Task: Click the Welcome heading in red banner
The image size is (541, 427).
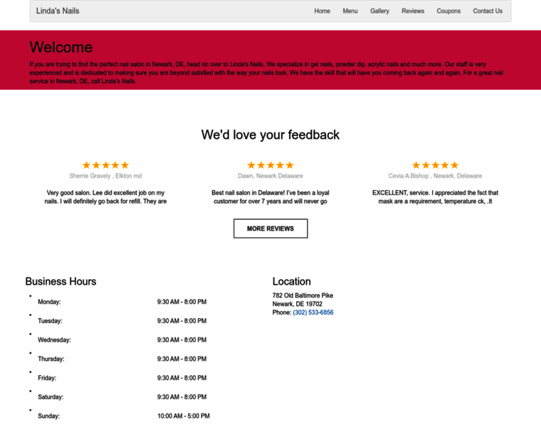Action: (x=61, y=48)
